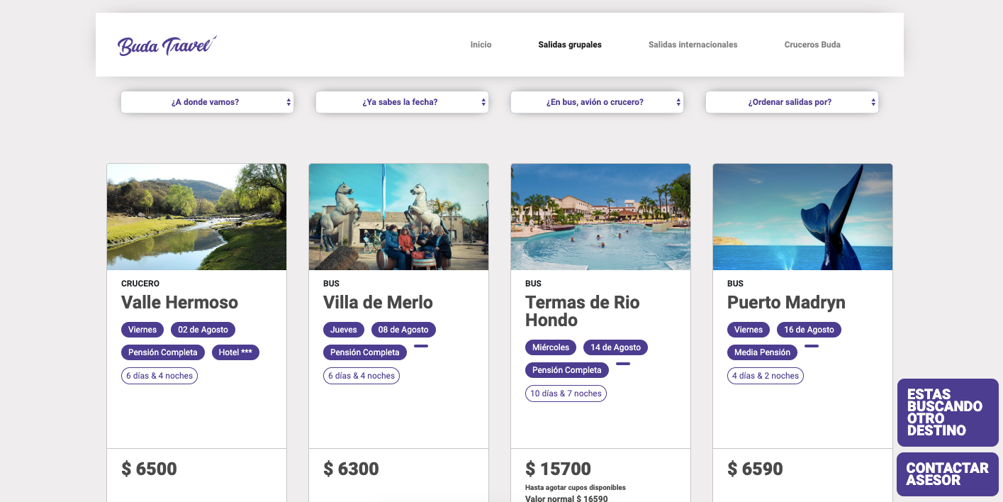Click 6 días & 4 noches on Villa de Merlo

tap(362, 376)
